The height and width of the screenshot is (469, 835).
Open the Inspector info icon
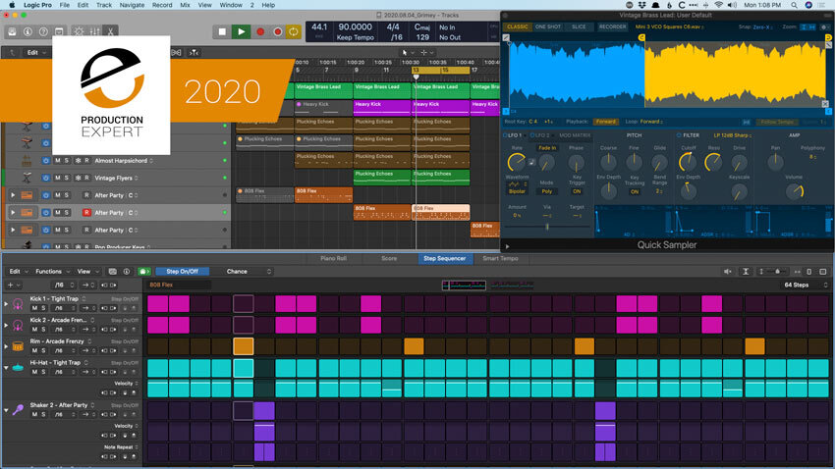[28, 32]
